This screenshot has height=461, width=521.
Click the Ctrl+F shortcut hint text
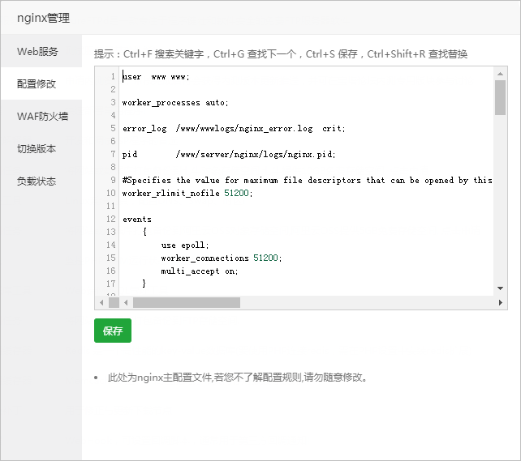click(163, 54)
